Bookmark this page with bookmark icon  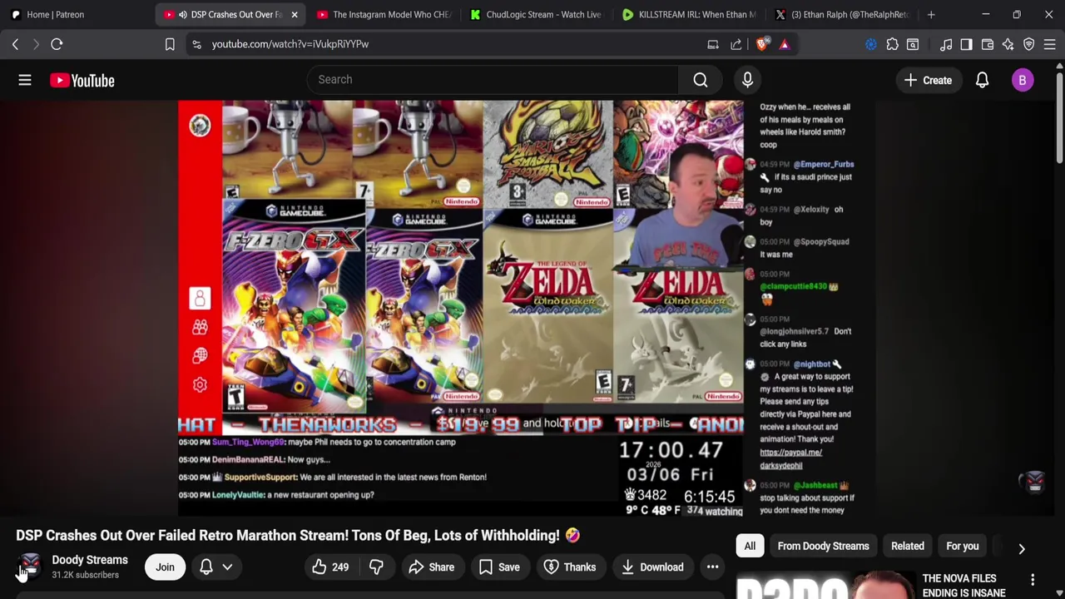[170, 44]
